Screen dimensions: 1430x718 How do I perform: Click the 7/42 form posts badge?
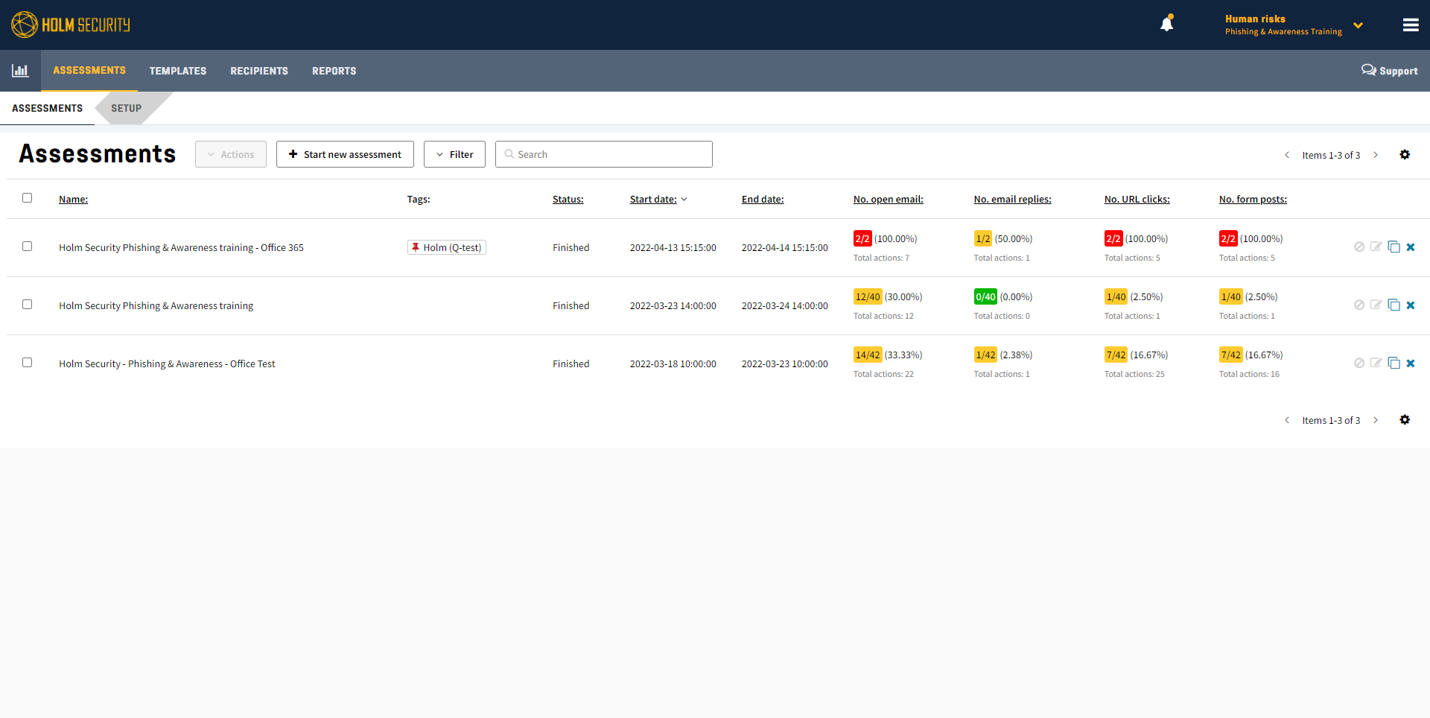(1230, 355)
